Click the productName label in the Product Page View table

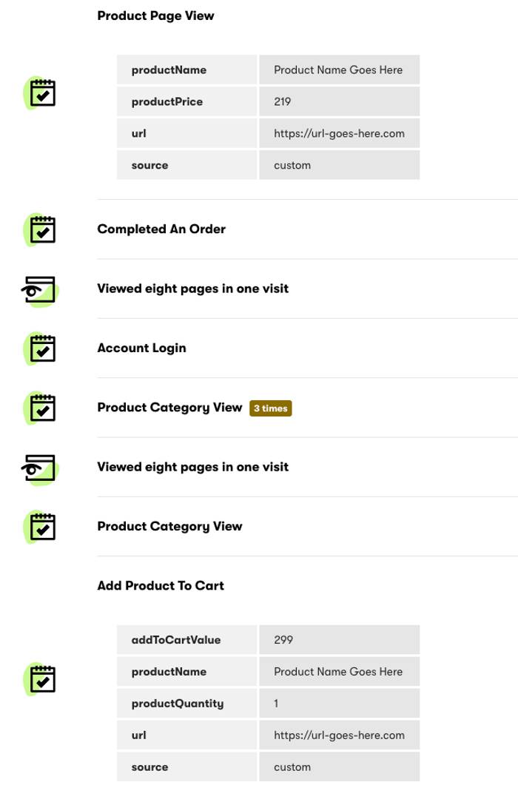(x=169, y=70)
